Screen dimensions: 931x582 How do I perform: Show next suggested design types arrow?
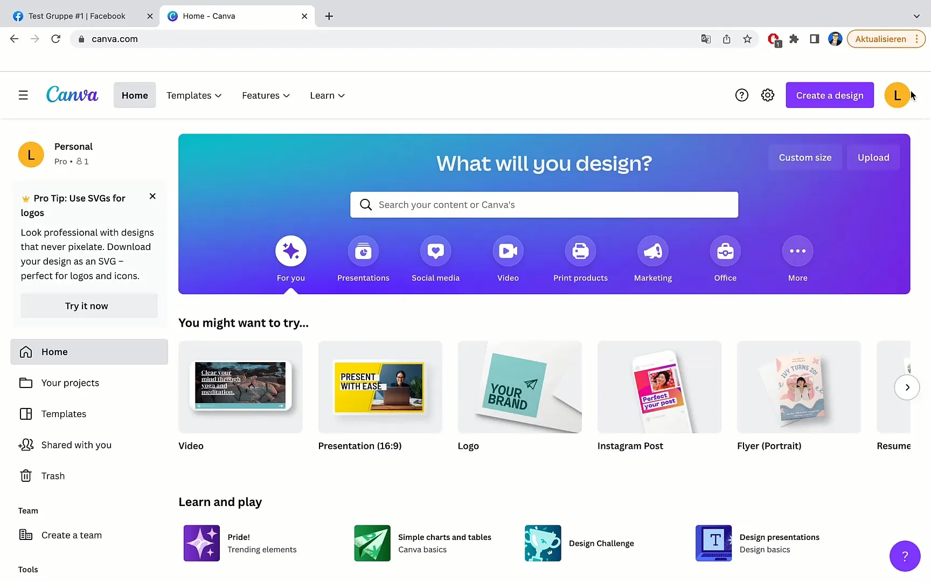coord(907,387)
